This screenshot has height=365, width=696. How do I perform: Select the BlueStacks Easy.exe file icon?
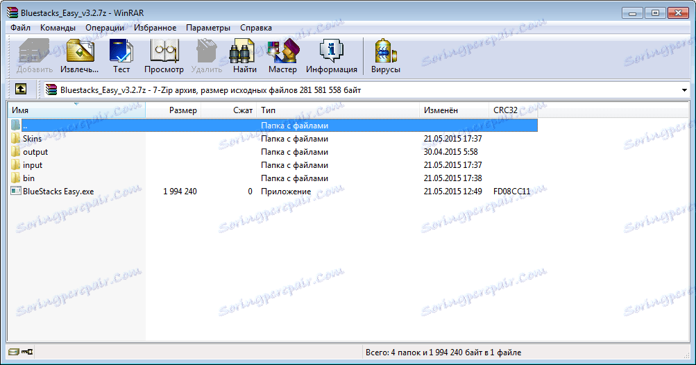pos(16,191)
